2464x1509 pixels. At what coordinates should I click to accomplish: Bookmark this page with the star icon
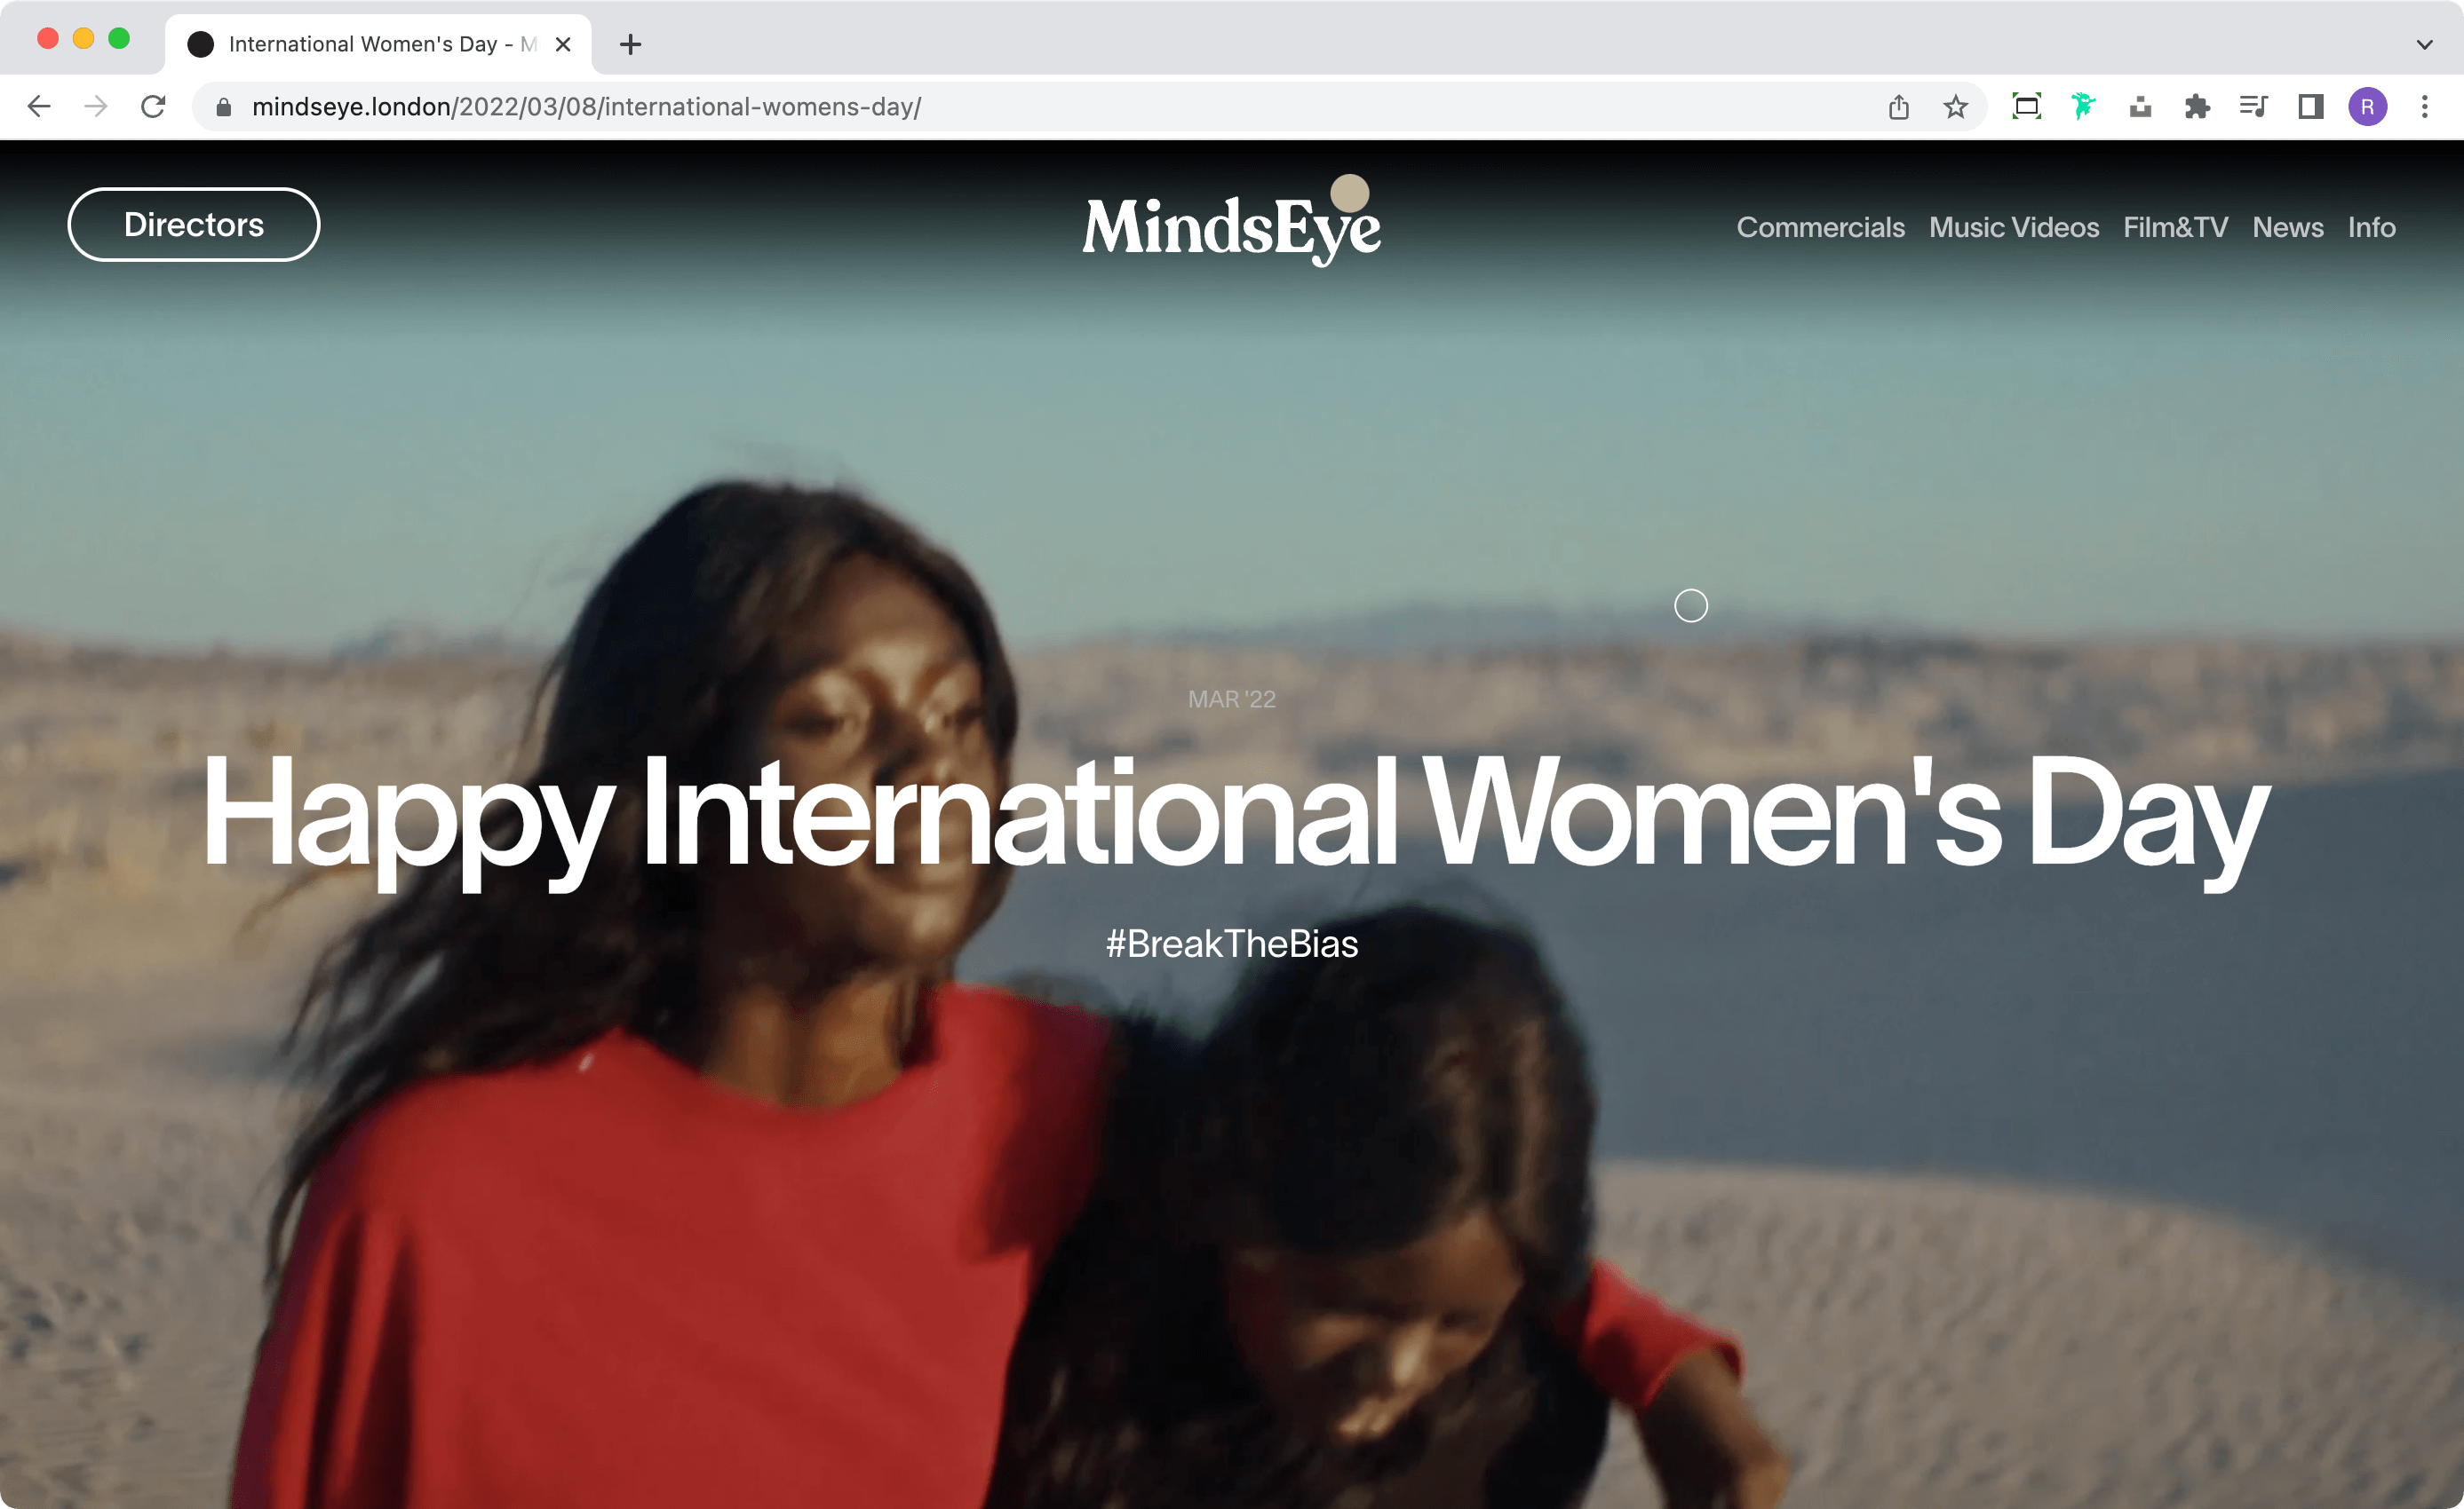click(x=1955, y=107)
